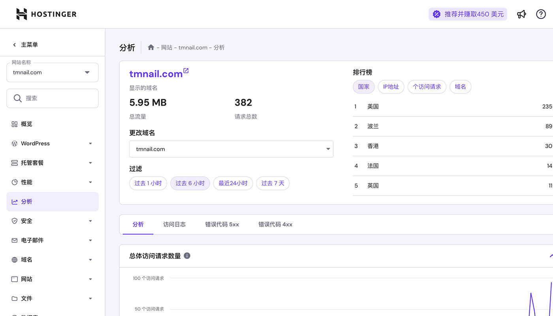Click the 网站 browser window icon

15,279
